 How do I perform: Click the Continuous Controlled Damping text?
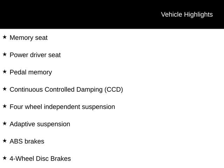point(56,90)
